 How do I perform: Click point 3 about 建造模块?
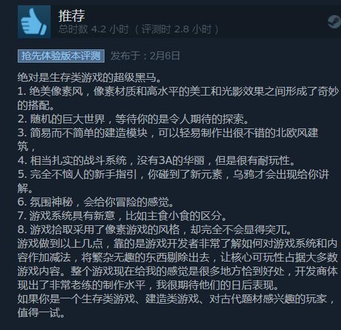(x=168, y=140)
